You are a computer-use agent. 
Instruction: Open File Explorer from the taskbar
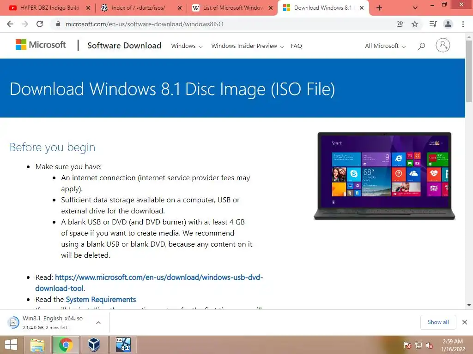pyautogui.click(x=37, y=345)
